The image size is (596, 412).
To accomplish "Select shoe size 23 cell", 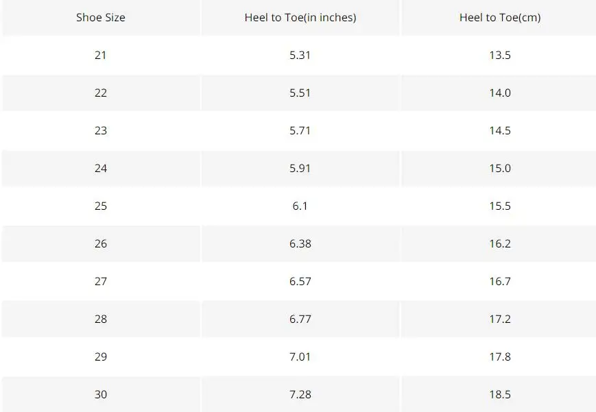I will point(101,130).
